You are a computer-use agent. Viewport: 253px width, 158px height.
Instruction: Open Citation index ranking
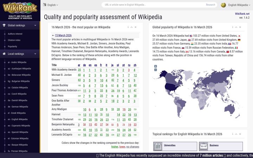click(14, 40)
